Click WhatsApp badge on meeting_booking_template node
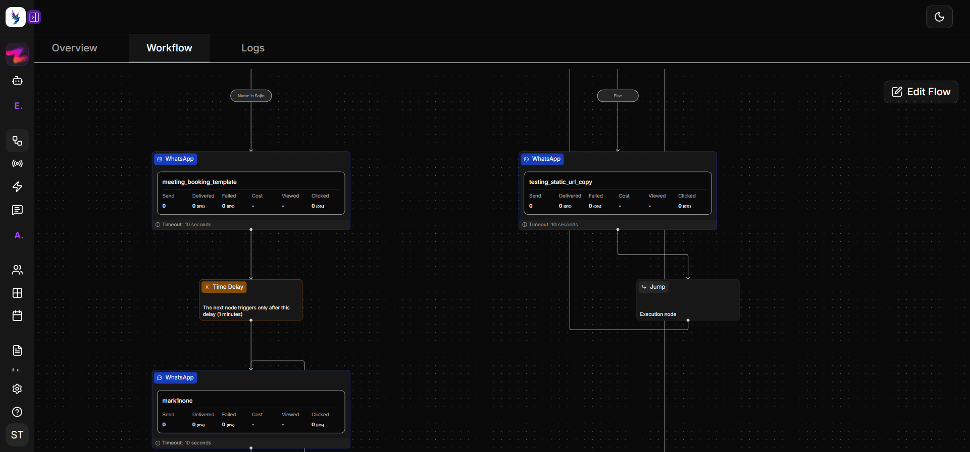This screenshot has height=452, width=970. point(175,159)
